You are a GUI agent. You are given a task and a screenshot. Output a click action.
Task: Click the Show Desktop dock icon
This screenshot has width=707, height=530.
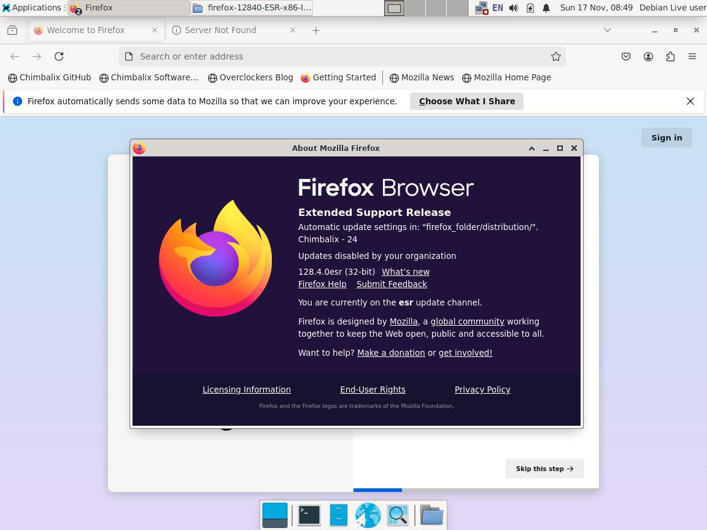[x=274, y=515]
